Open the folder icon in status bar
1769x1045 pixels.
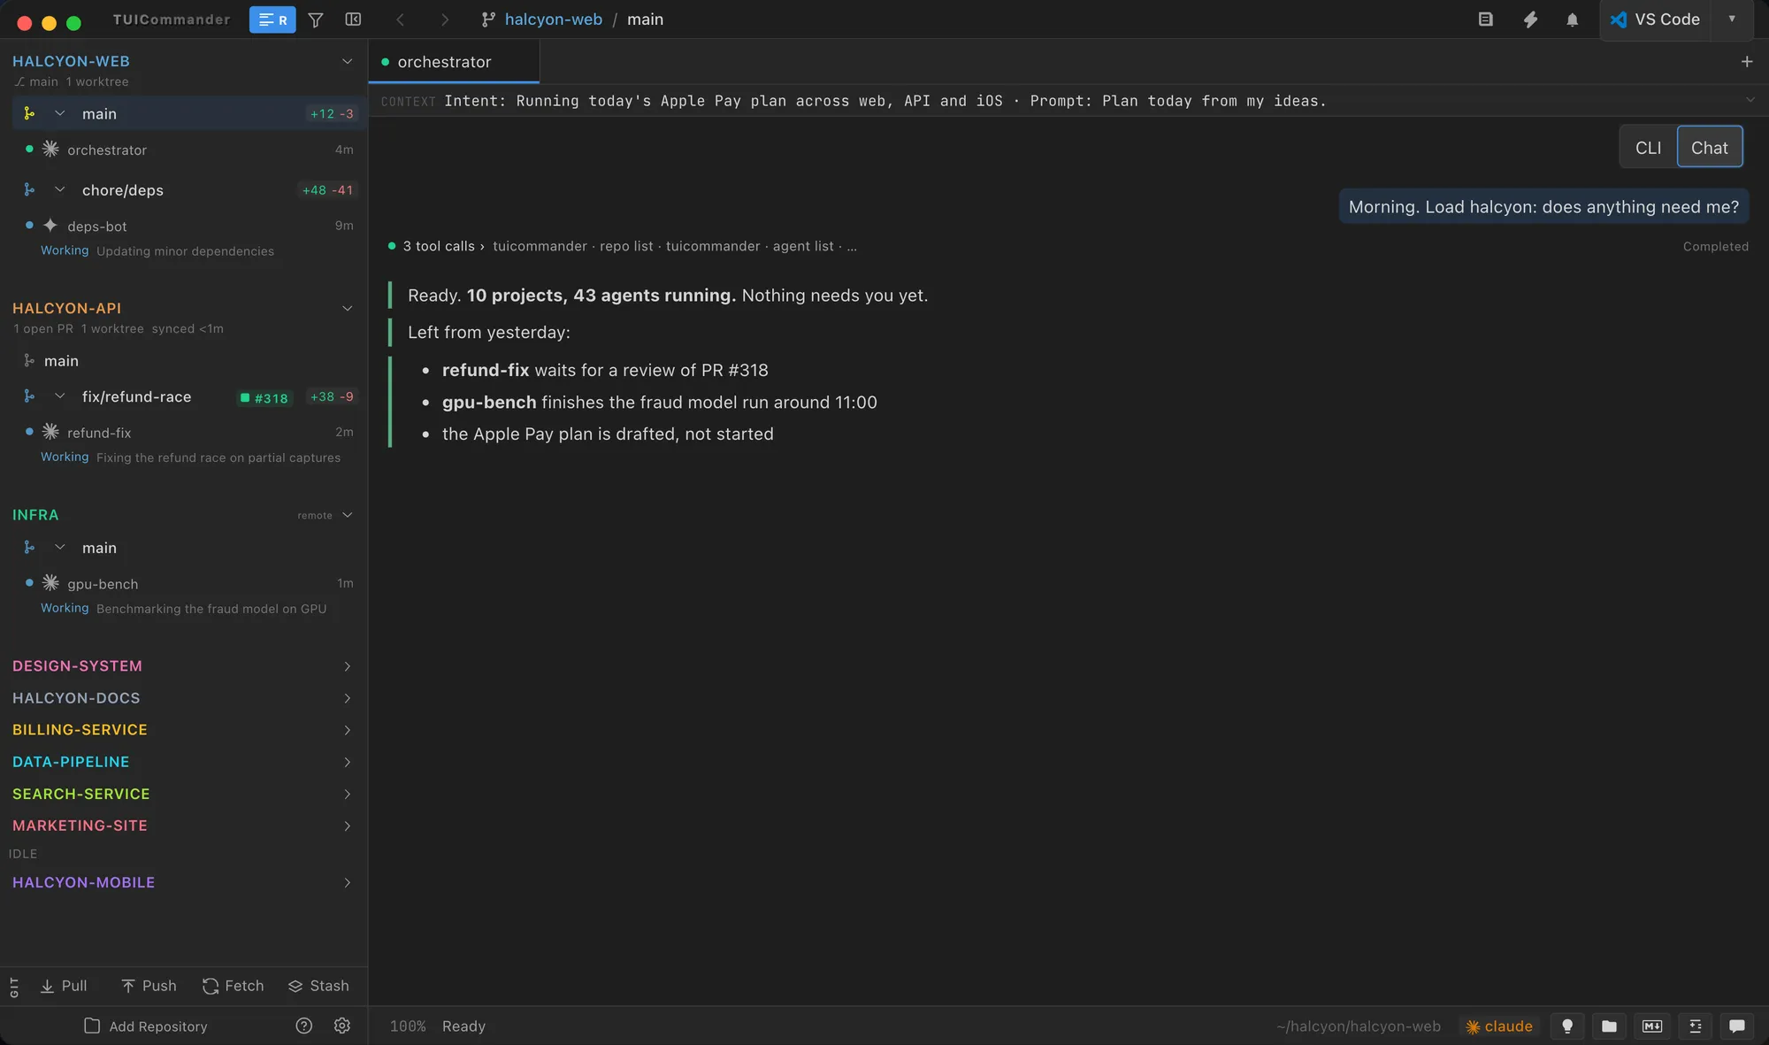1610,1026
